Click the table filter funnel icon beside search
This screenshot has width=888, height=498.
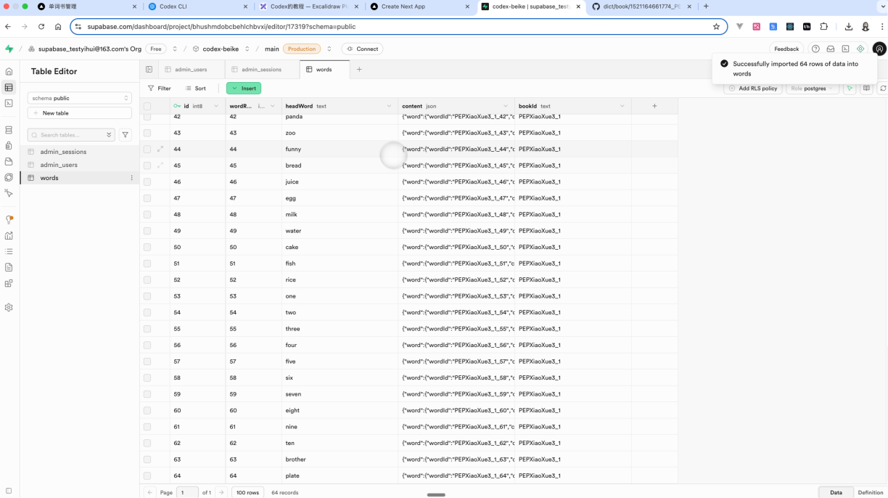tap(126, 135)
